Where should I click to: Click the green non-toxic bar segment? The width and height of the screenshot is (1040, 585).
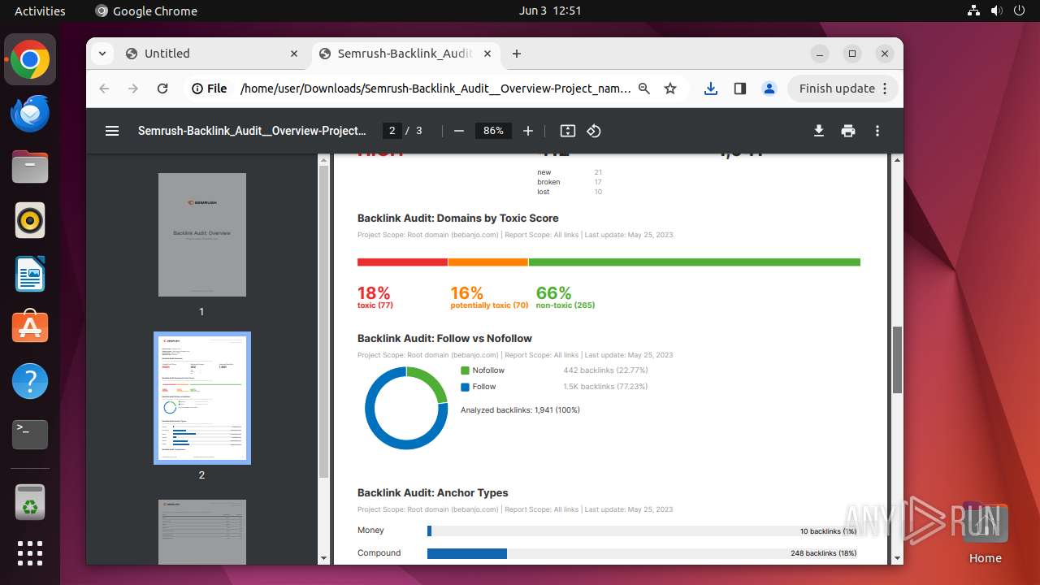[695, 262]
